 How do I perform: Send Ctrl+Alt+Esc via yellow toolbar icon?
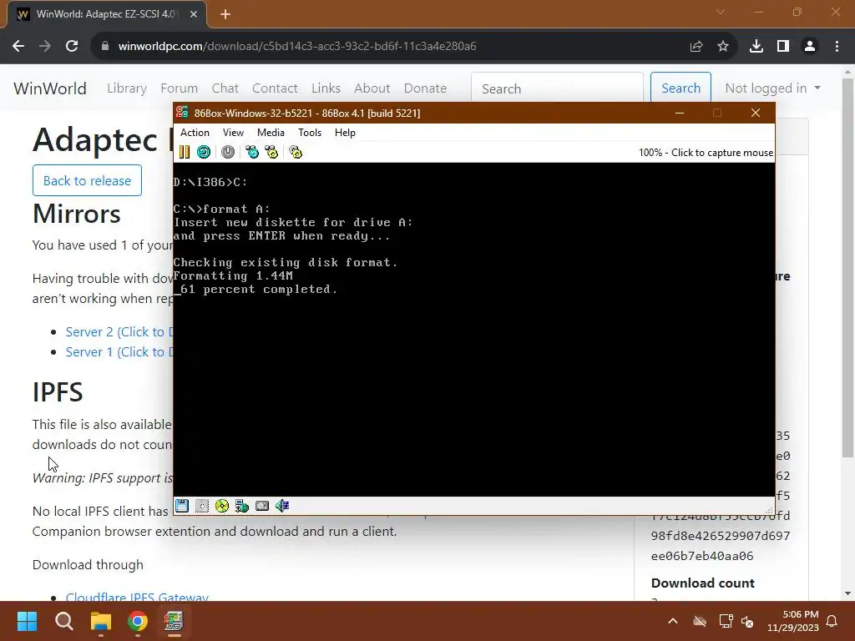pyautogui.click(x=271, y=152)
